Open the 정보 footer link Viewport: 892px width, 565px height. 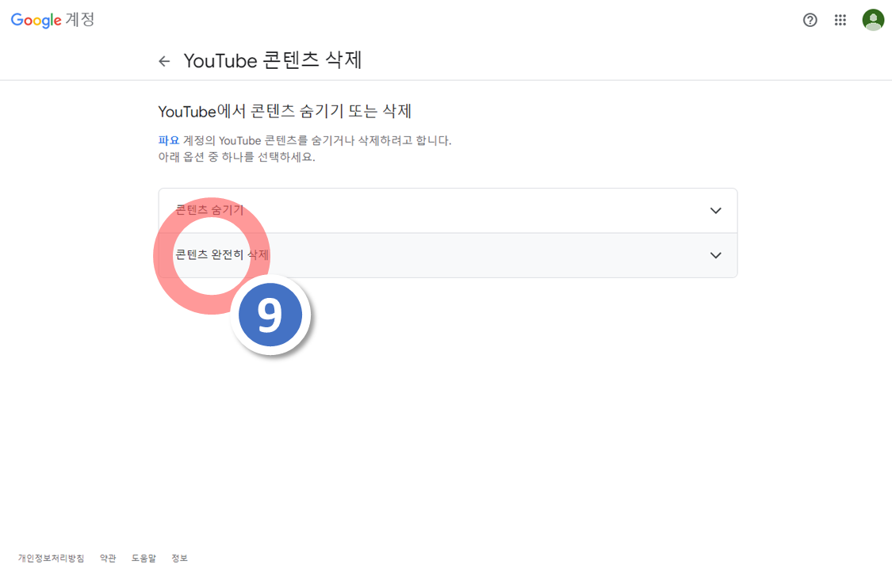pyautogui.click(x=179, y=558)
